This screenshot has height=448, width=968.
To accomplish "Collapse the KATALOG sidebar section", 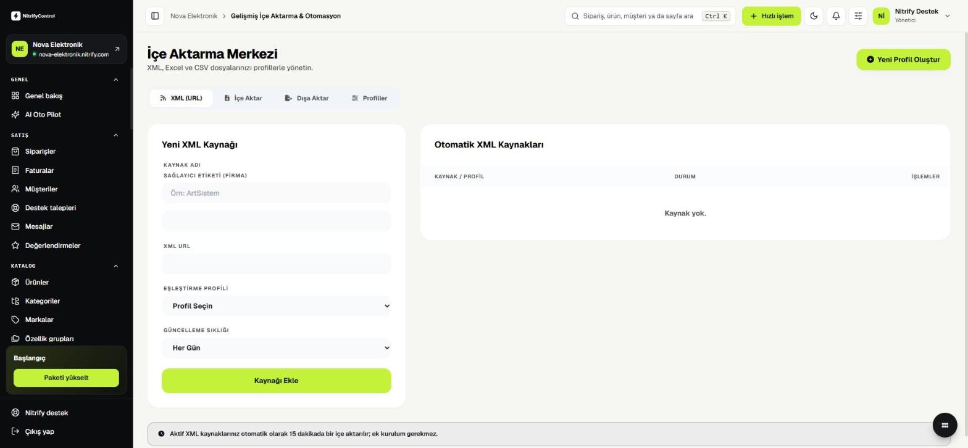I will [115, 266].
